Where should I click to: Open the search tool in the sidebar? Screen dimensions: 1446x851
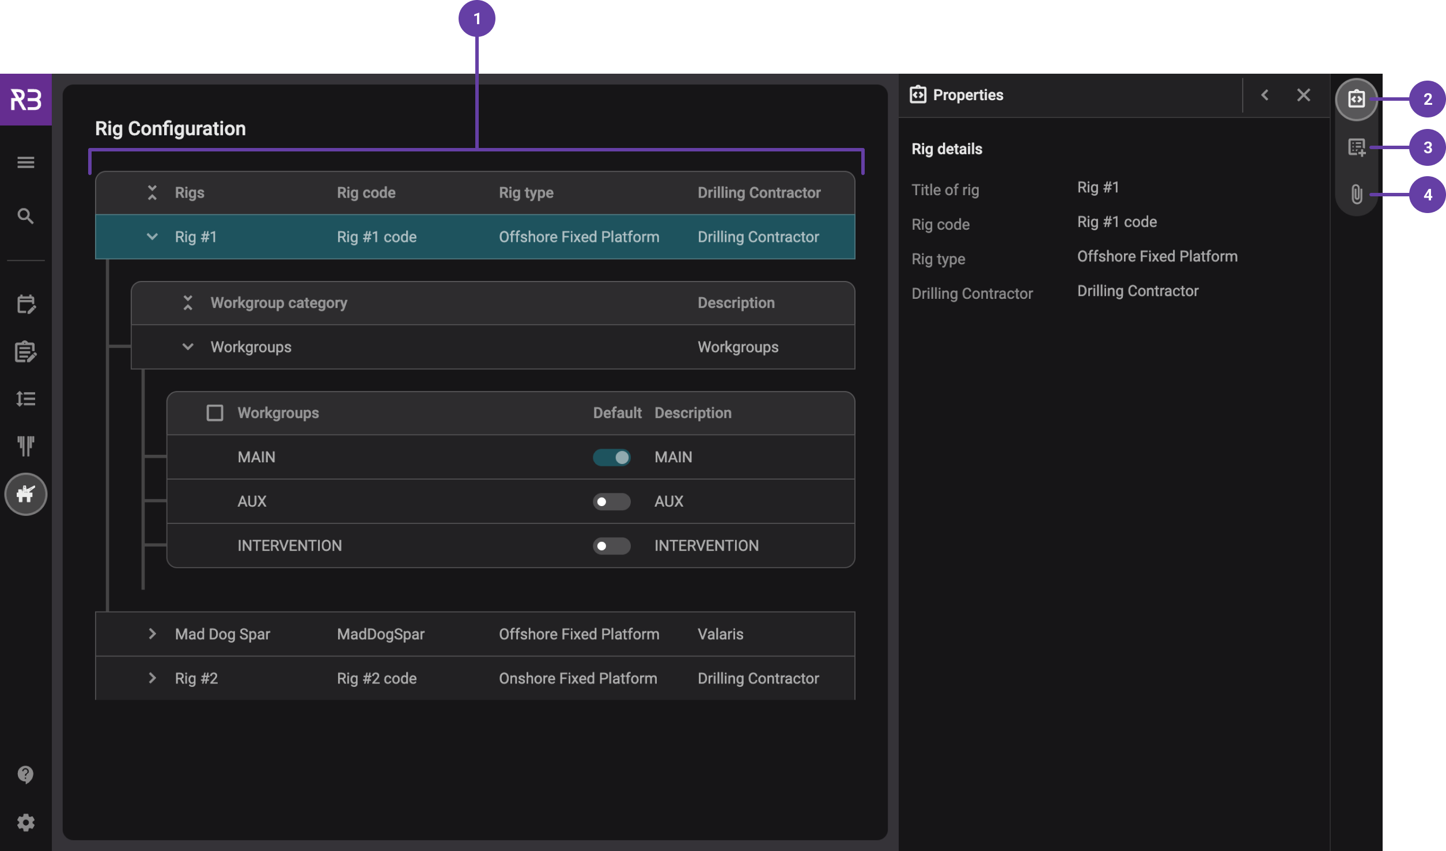coord(26,216)
